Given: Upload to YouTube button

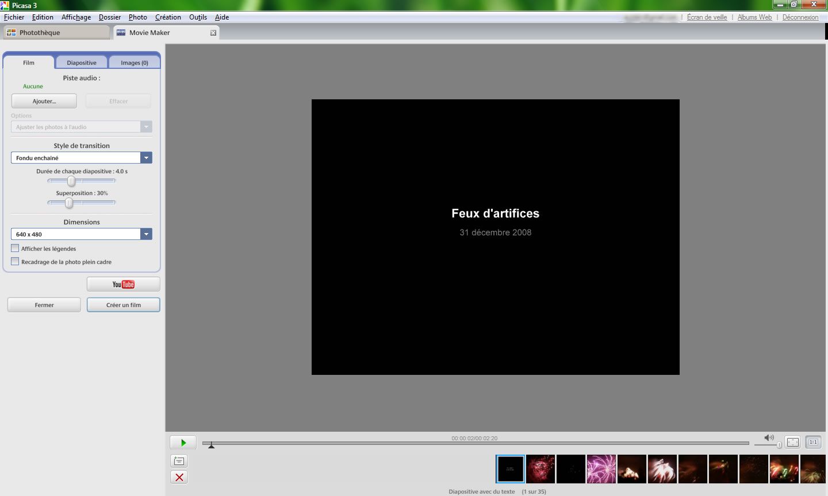Looking at the screenshot, I should (123, 284).
